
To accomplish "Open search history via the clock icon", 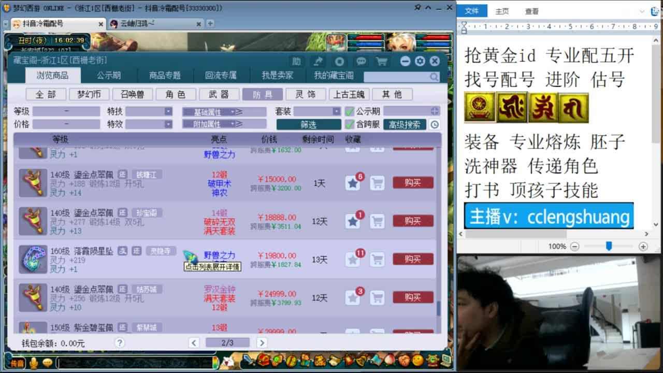I will click(x=434, y=124).
